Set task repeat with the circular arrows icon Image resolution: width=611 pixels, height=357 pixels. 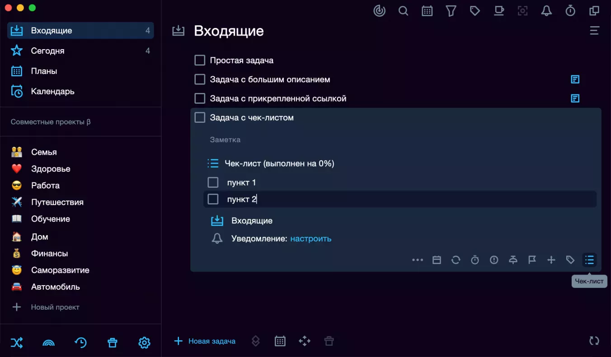click(x=456, y=260)
